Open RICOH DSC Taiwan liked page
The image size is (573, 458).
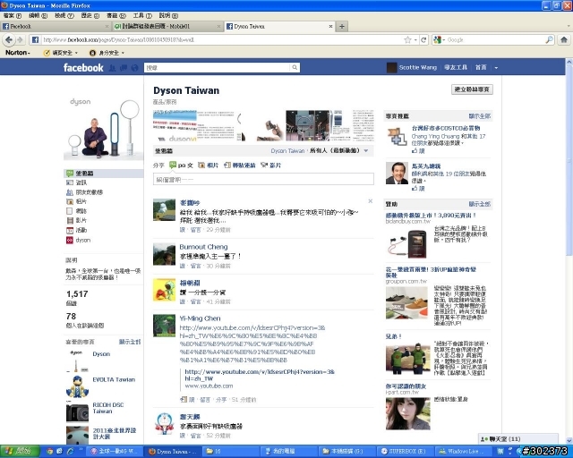(108, 408)
